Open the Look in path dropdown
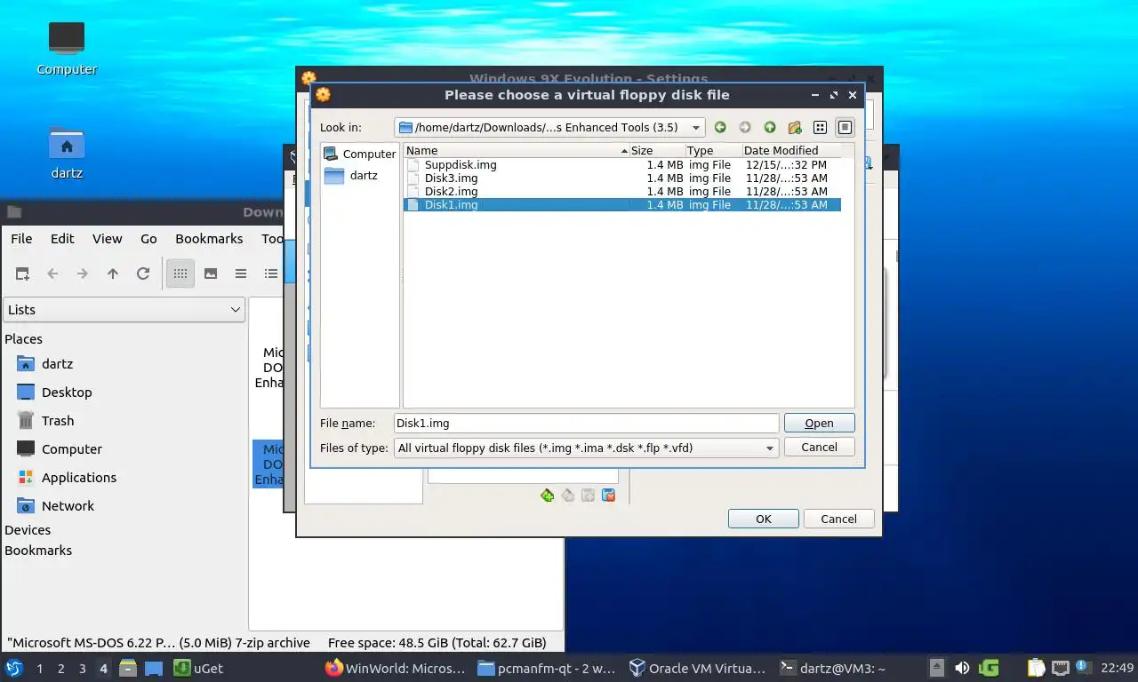 (549, 127)
